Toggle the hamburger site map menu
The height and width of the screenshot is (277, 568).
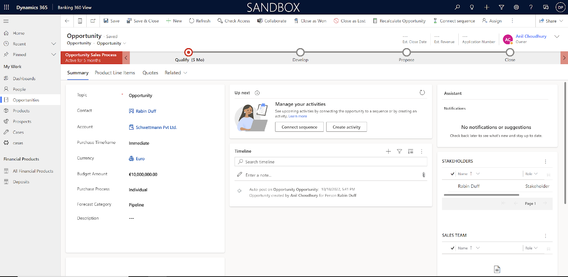[6, 21]
